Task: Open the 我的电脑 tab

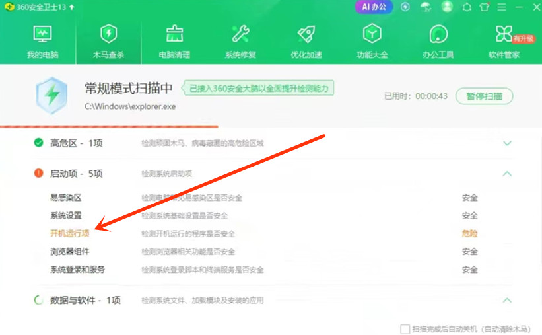Action: tap(42, 42)
